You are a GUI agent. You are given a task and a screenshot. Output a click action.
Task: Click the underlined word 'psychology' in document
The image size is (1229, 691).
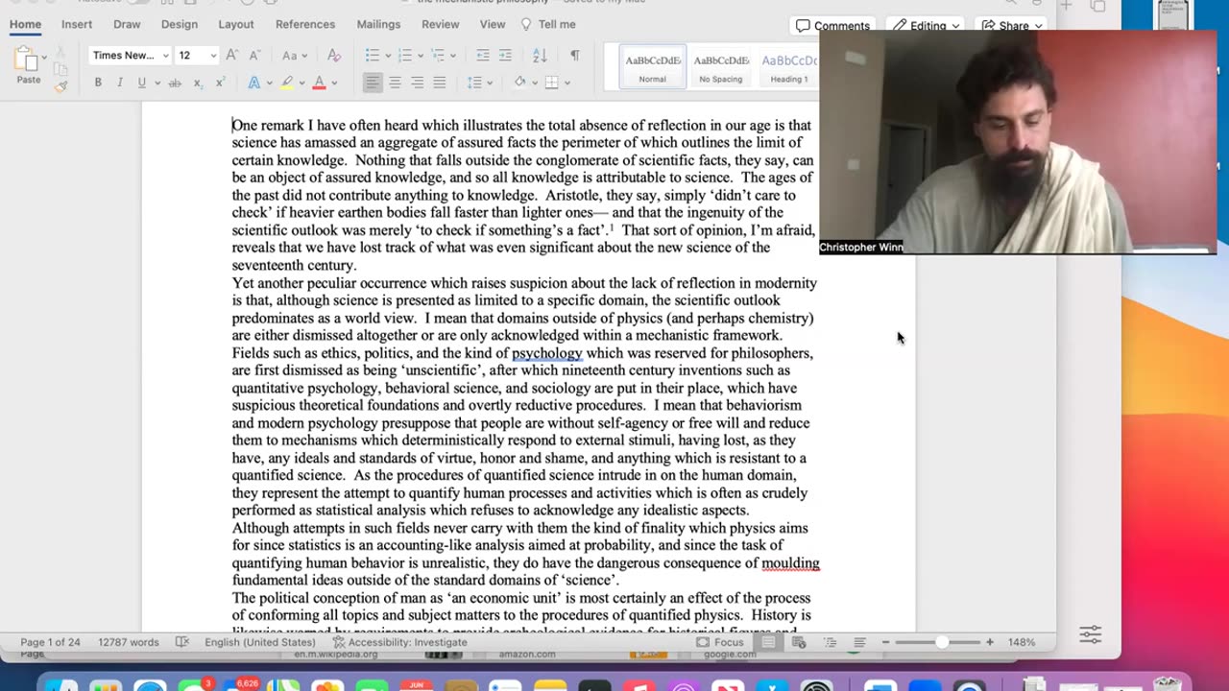546,353
